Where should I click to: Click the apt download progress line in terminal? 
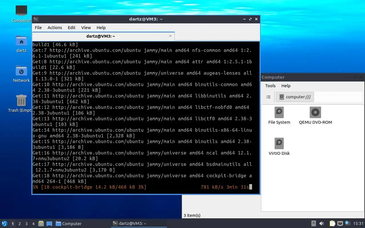[x=142, y=187]
